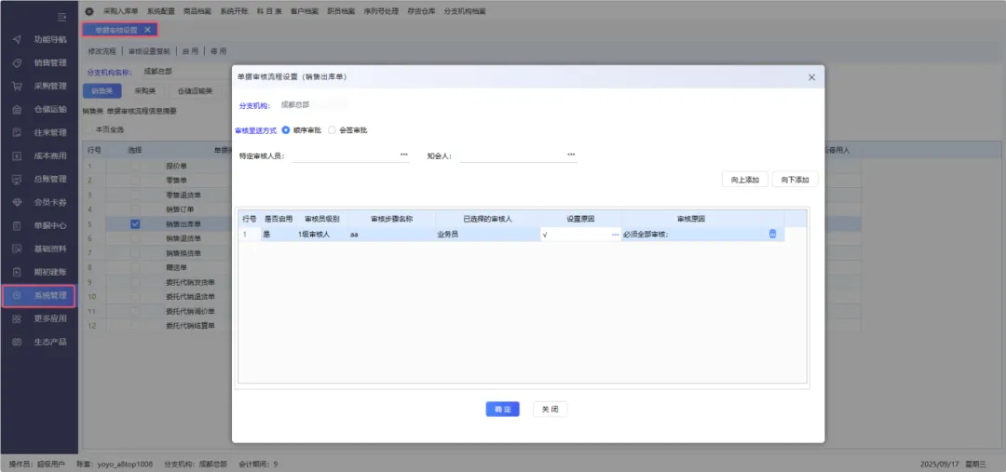Open the 商品档案 top menu item
The width and height of the screenshot is (1006, 472).
[x=197, y=10]
